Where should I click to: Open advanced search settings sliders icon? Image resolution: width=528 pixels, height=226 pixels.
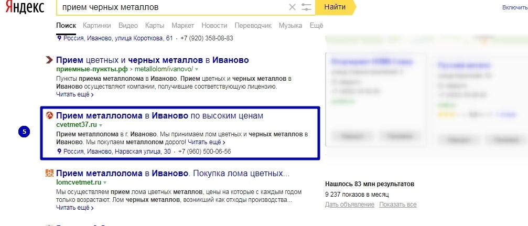pos(306,7)
